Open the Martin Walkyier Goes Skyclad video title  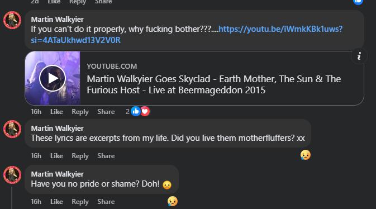pyautogui.click(x=213, y=84)
